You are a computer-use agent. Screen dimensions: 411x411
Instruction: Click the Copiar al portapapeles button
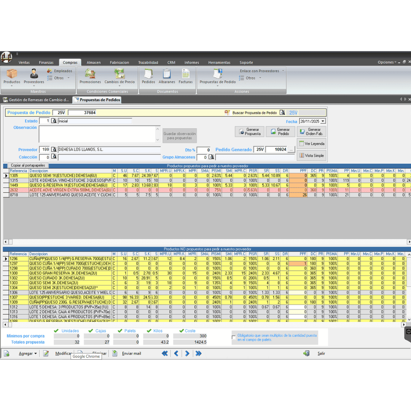[28, 166]
